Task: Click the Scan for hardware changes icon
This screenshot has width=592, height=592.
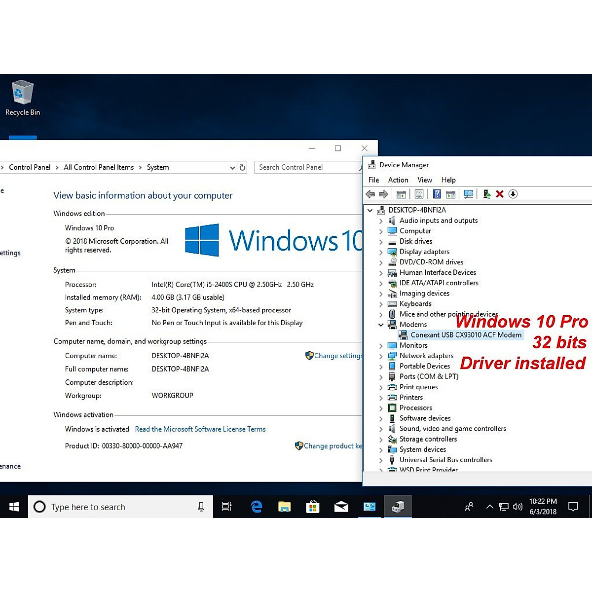Action: point(468,194)
